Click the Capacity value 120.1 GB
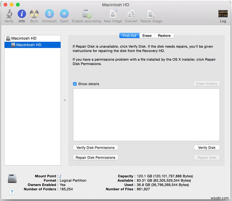 [165, 176]
